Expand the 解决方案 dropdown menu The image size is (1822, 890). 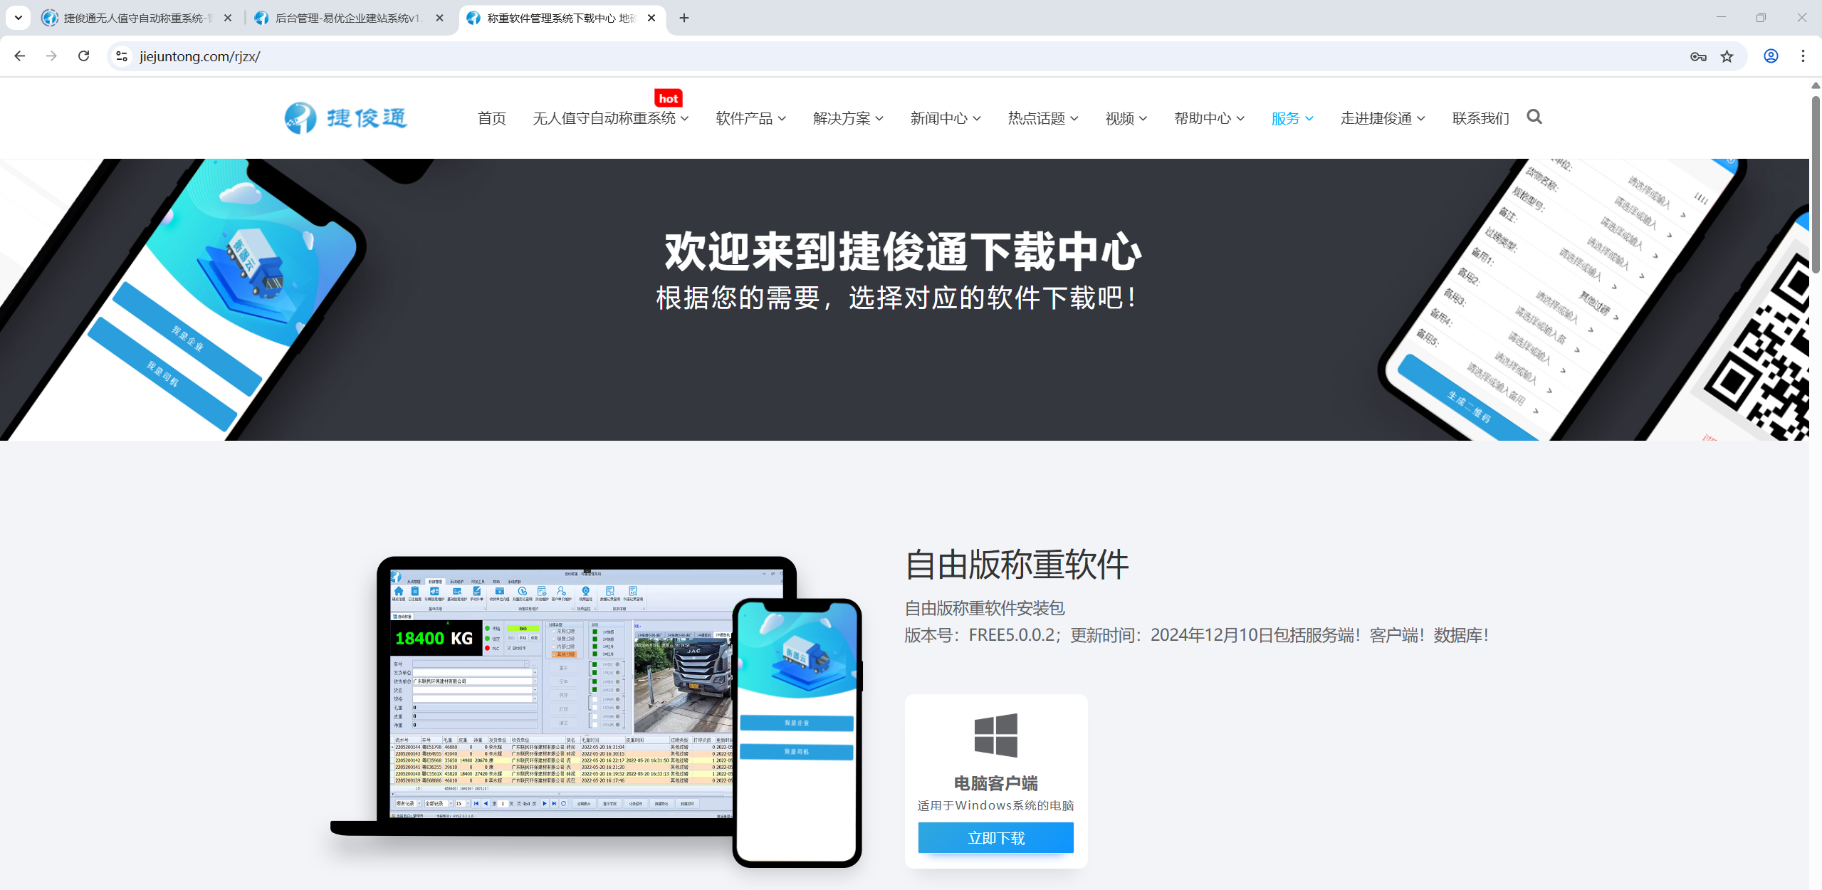click(848, 118)
